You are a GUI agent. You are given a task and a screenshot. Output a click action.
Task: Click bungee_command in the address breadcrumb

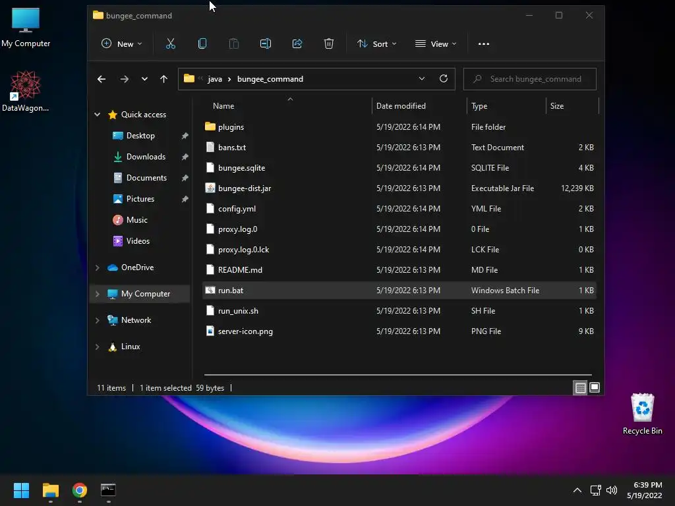coord(270,79)
